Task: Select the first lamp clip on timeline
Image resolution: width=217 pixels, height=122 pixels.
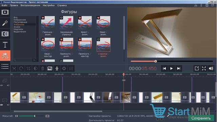Action: click(15, 97)
